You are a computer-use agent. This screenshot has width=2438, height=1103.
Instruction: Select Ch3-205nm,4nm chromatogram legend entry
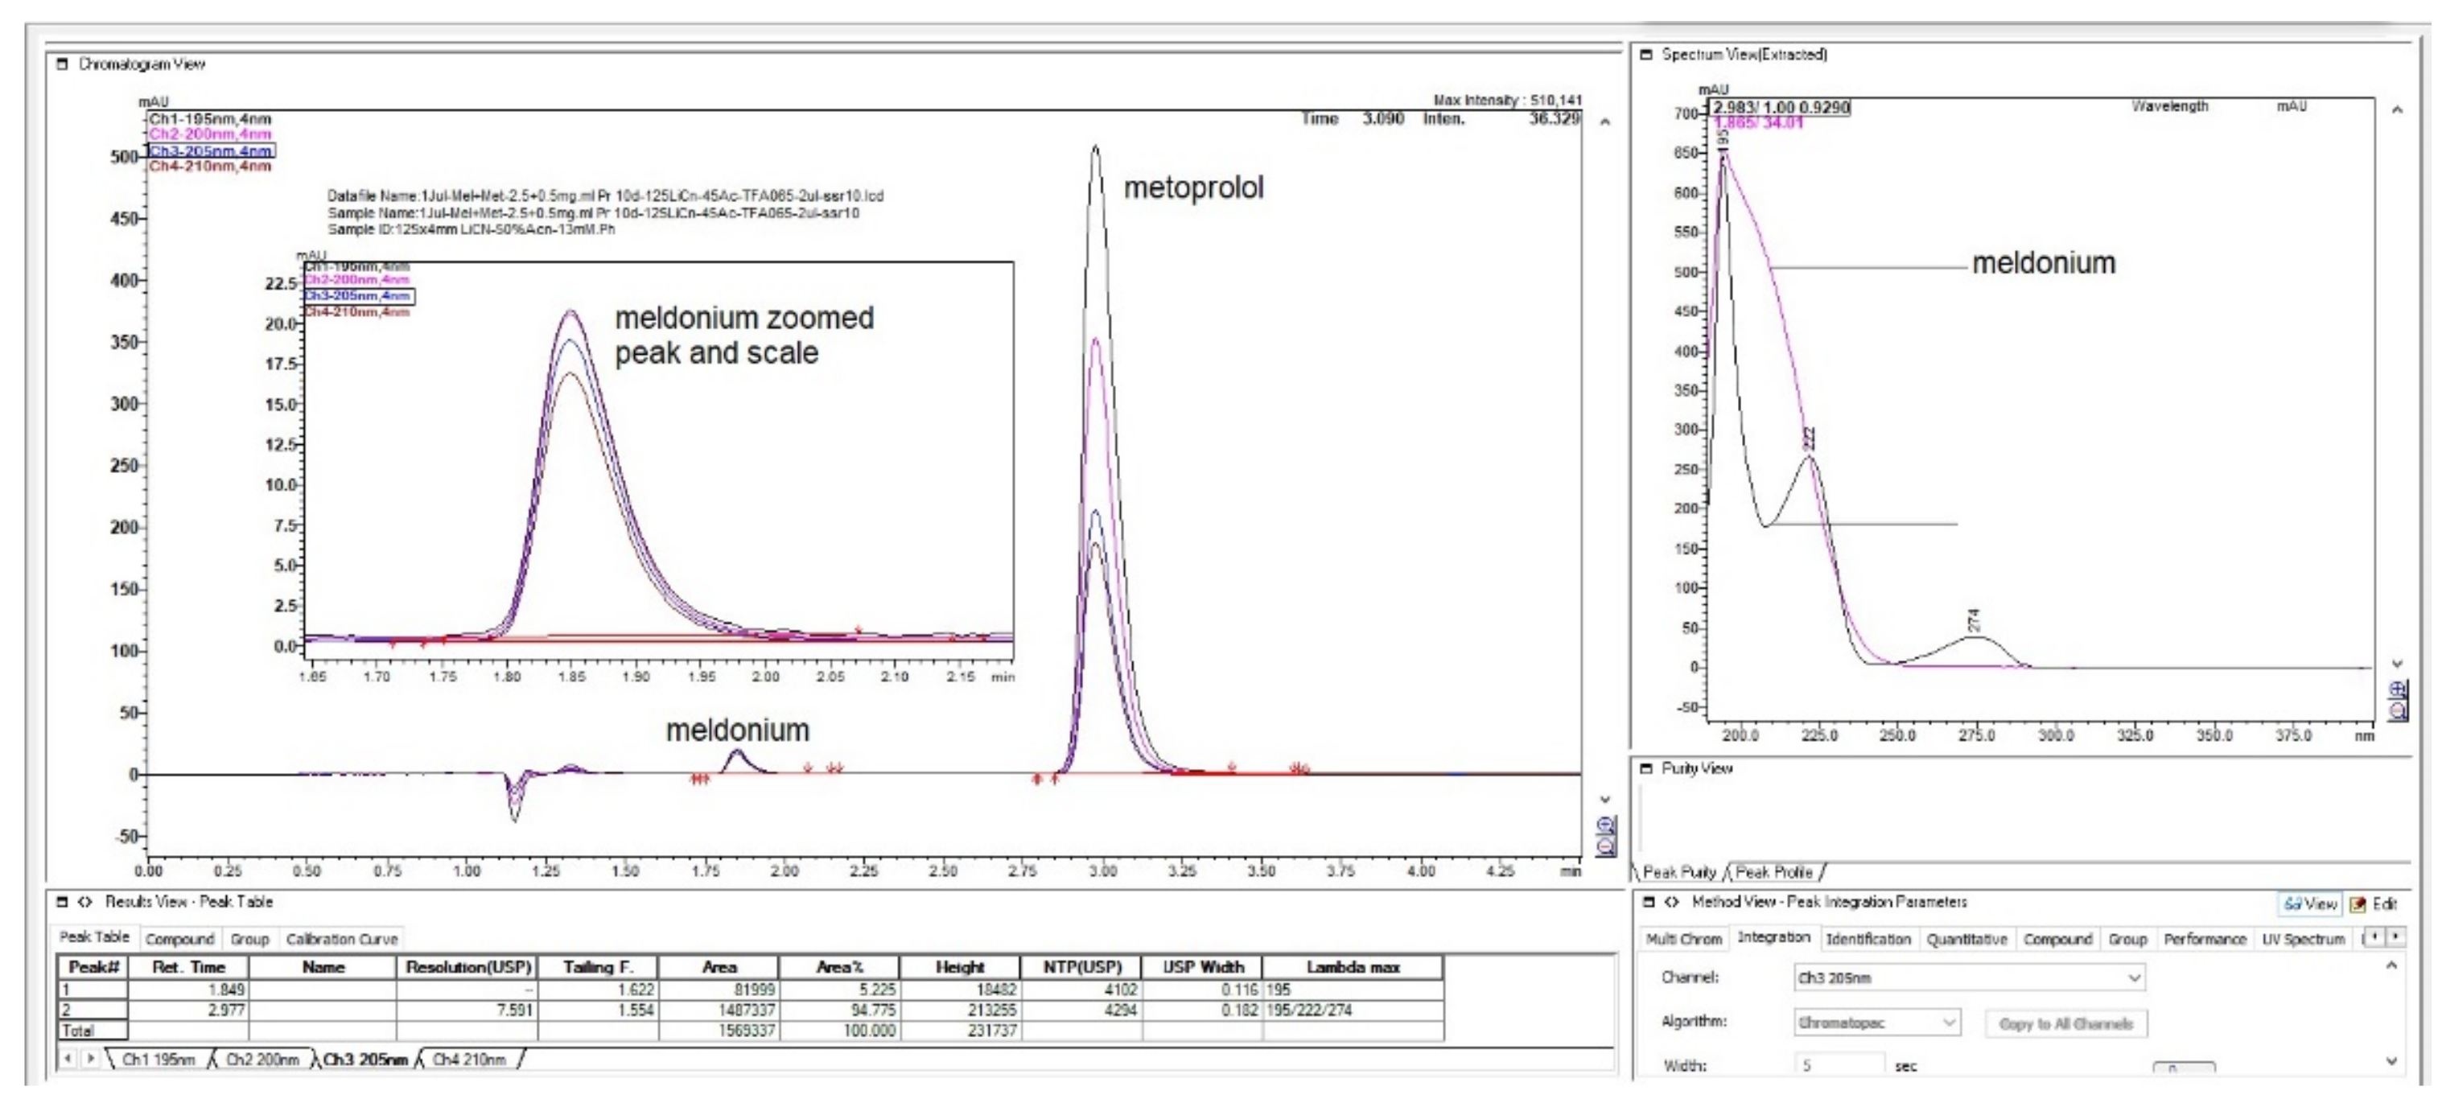(211, 150)
